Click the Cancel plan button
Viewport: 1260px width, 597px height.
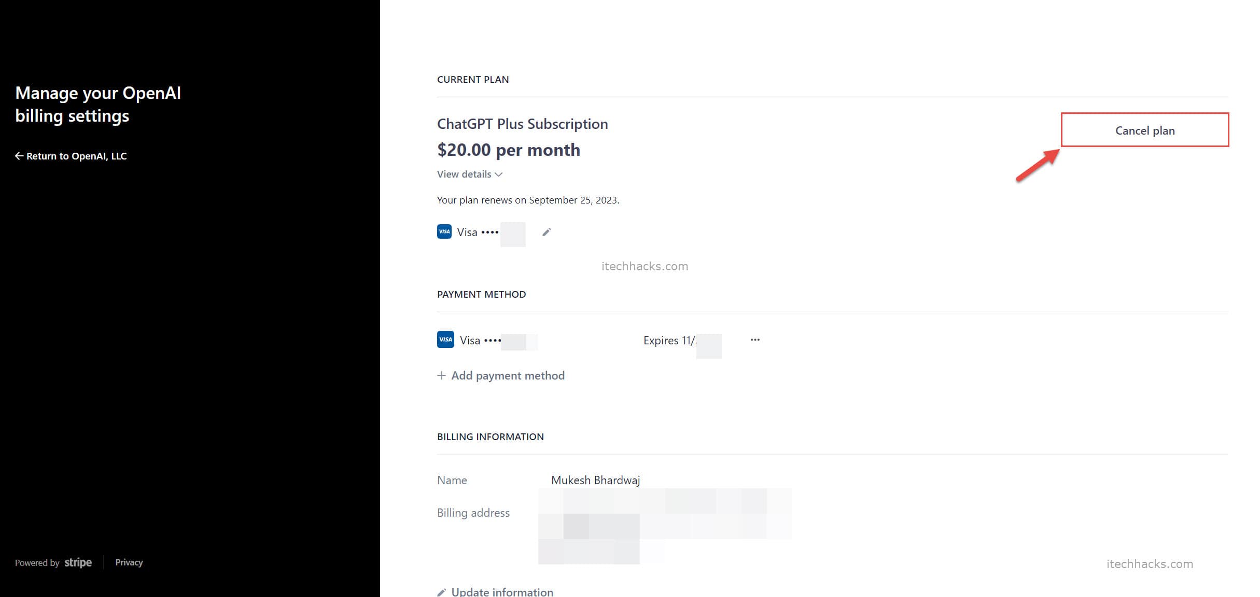[1144, 130]
